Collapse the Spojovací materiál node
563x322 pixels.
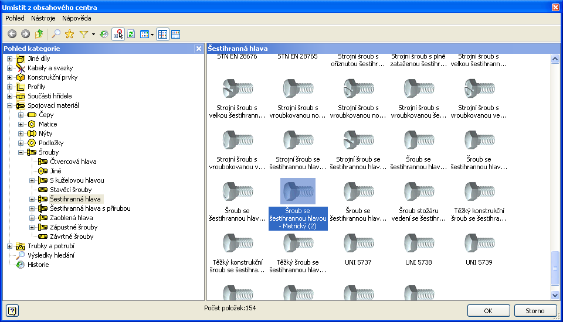pos(9,105)
